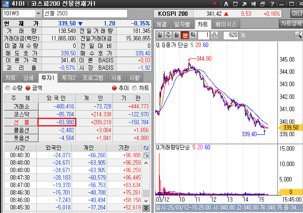Click the scroll-down arrow of the time table
Image resolution: width=303 pixels, height=213 pixels.
click(x=146, y=201)
